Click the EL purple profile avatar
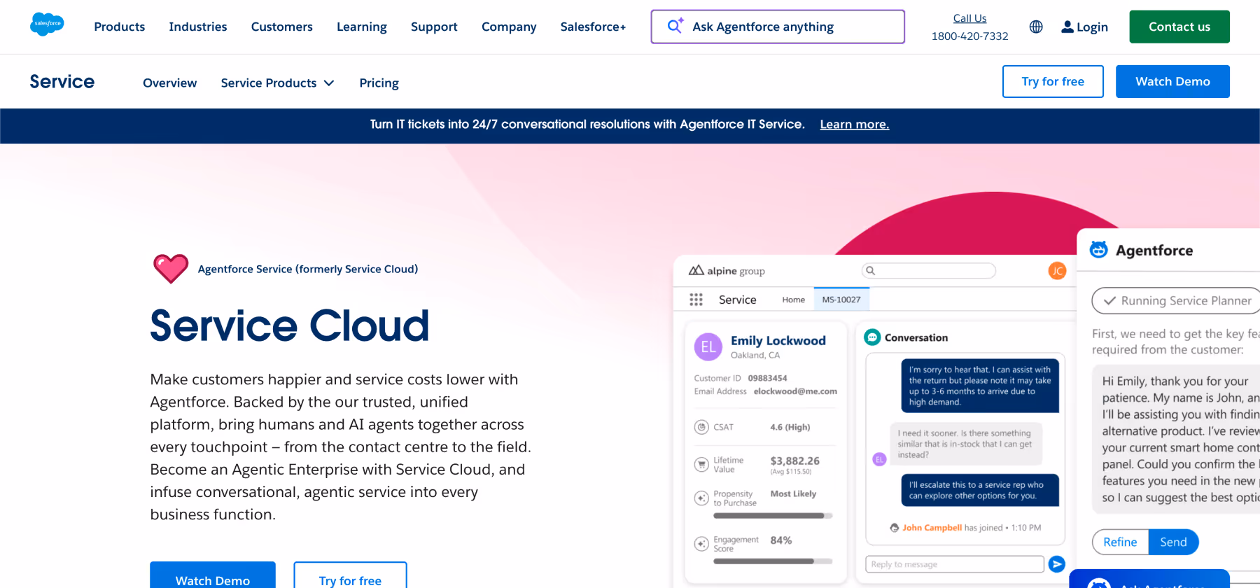Screen dimensions: 1260x588 click(x=708, y=346)
